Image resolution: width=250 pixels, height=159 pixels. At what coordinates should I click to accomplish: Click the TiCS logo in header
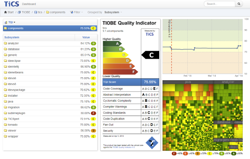pyautogui.click(x=12, y=4)
